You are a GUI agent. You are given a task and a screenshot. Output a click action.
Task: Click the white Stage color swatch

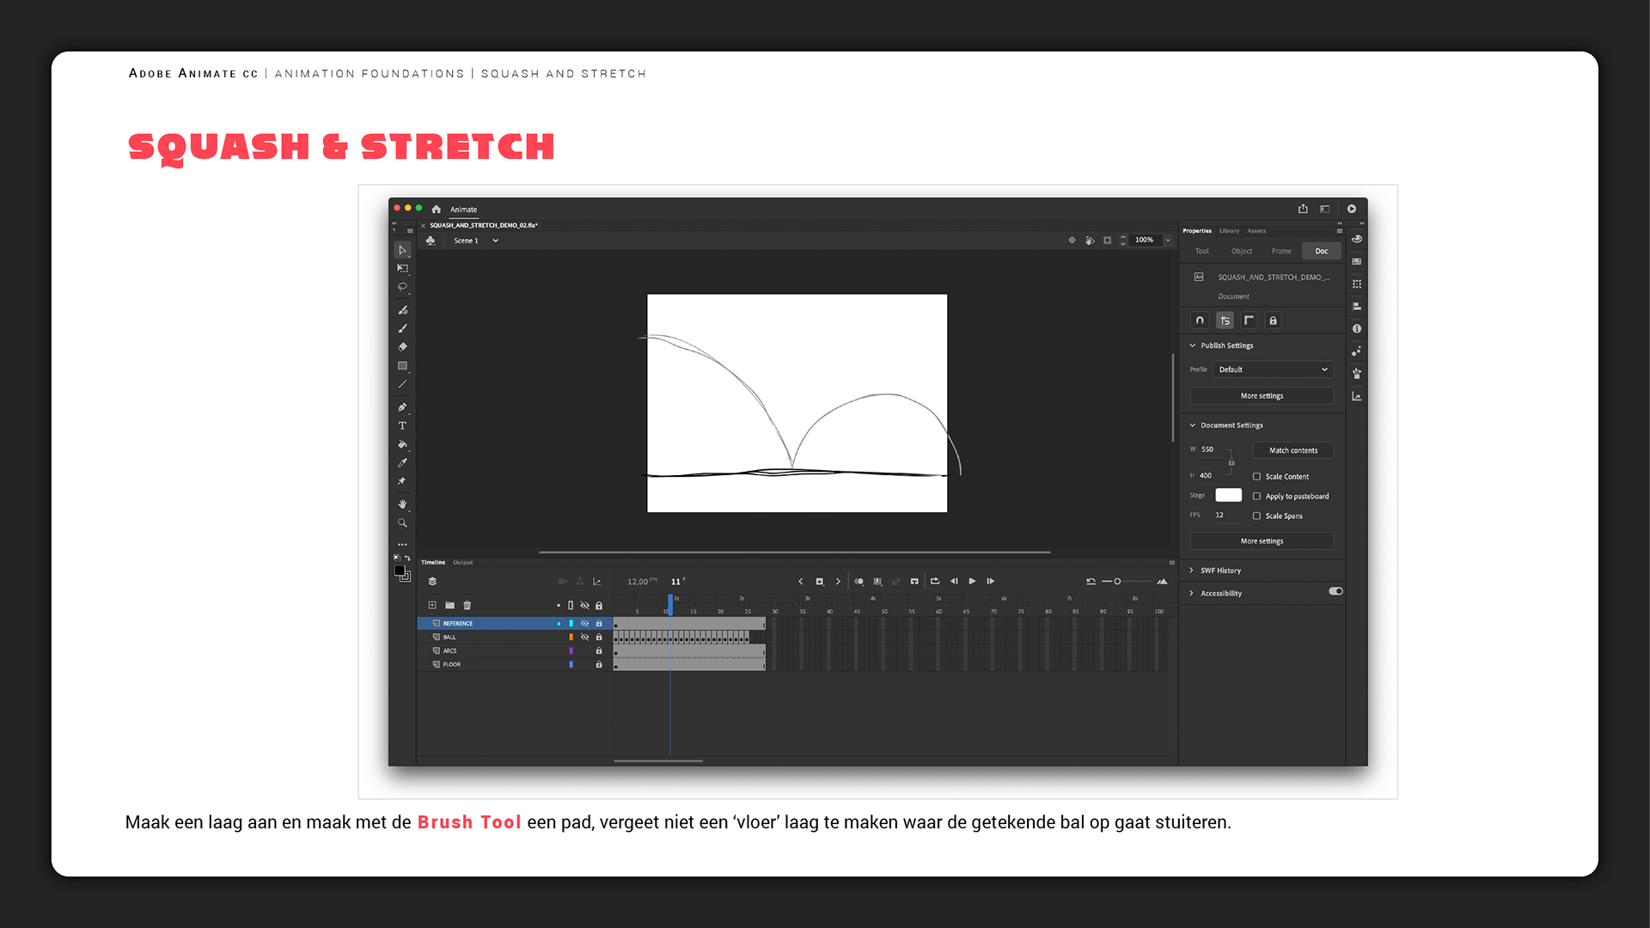1228,496
